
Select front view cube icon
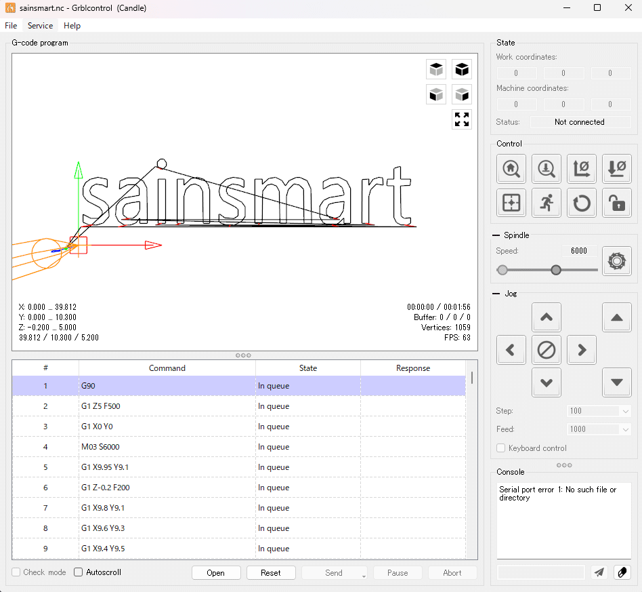(436, 95)
